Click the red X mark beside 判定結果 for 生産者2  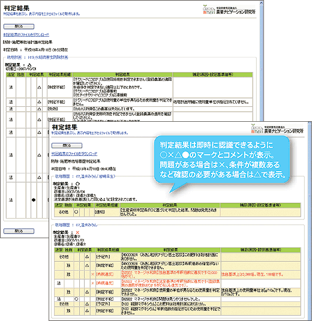coord(77,232)
